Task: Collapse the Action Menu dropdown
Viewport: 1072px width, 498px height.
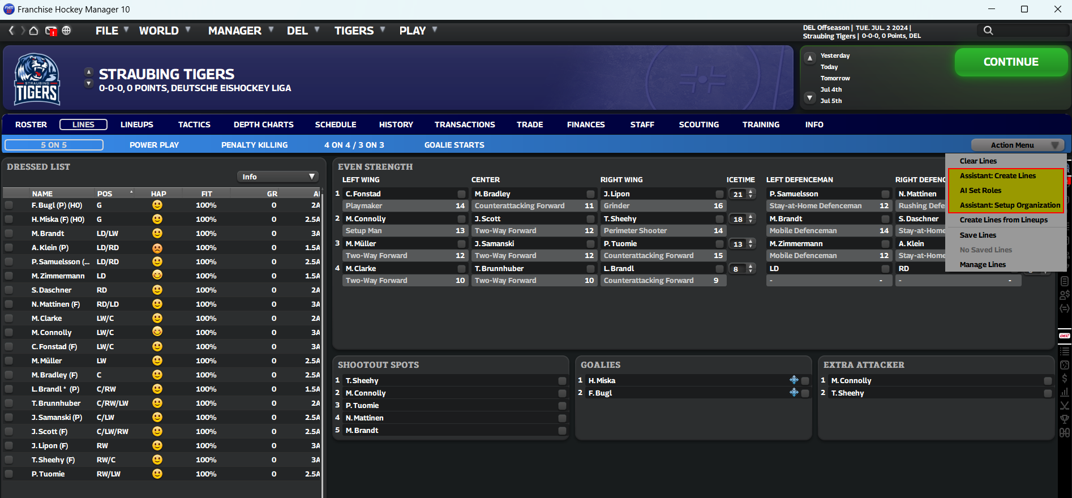Action: coord(1018,145)
